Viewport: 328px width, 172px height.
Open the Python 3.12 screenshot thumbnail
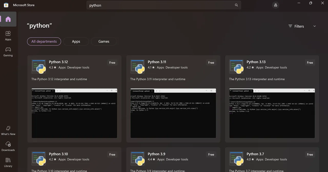74,113
